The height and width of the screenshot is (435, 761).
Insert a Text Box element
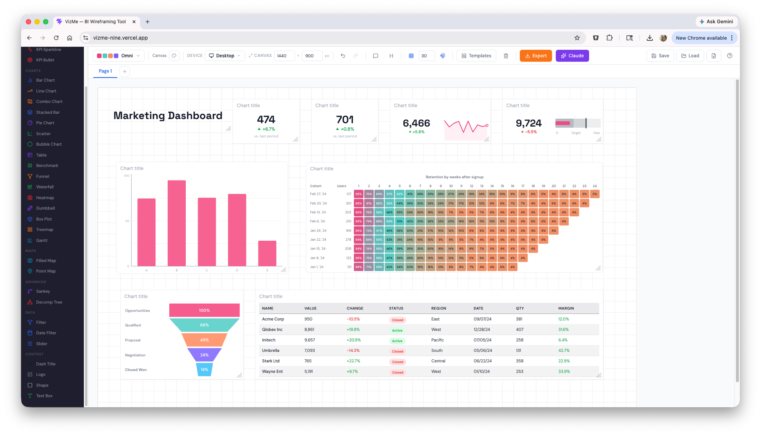tap(44, 396)
